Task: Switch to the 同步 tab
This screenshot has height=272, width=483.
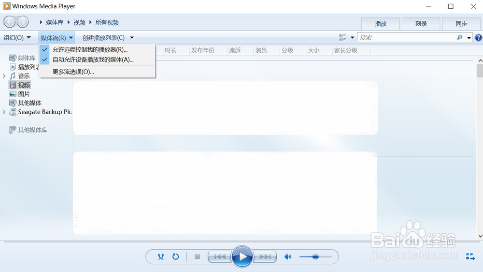Action: point(461,23)
